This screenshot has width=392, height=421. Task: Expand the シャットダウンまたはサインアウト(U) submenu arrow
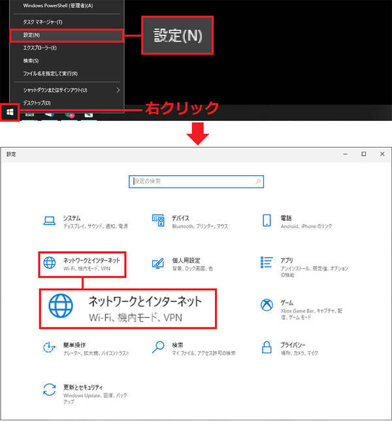coord(118,90)
